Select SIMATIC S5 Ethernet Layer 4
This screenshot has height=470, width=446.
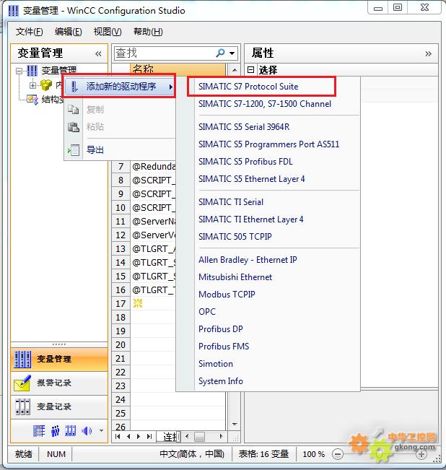click(x=252, y=179)
